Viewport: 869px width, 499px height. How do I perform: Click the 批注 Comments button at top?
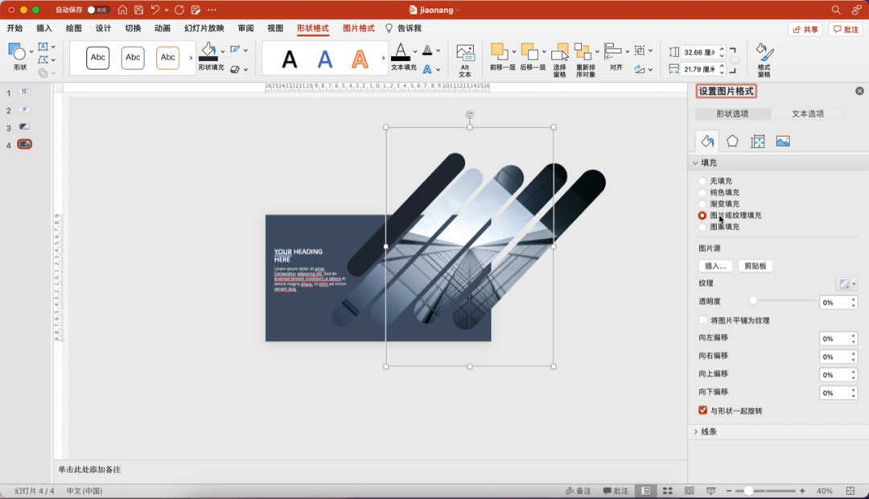(846, 30)
